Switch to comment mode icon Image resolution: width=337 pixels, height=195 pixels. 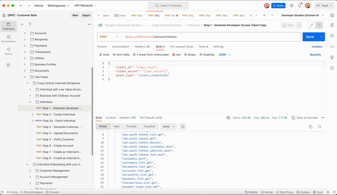[x=319, y=25]
